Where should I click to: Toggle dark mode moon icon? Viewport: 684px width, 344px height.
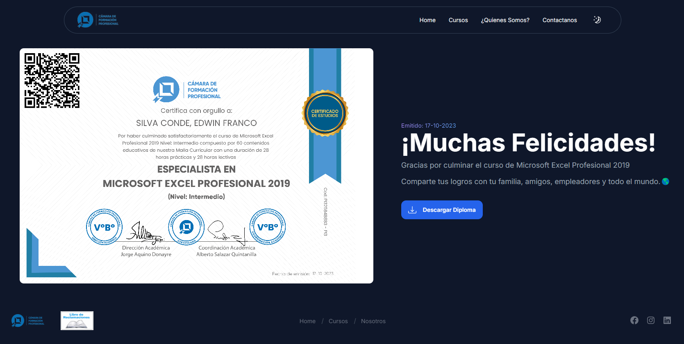tap(597, 20)
